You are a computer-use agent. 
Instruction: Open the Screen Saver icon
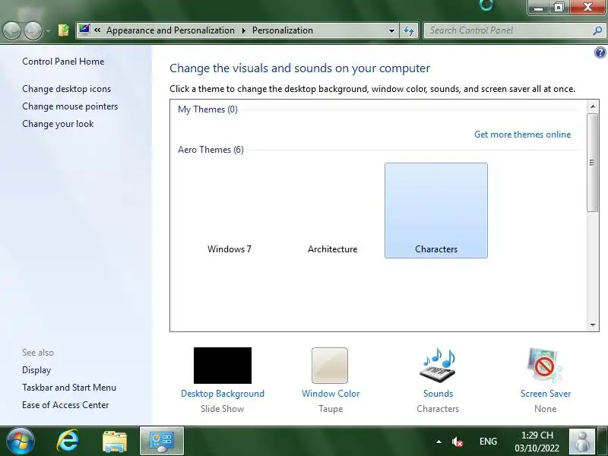[x=545, y=366]
